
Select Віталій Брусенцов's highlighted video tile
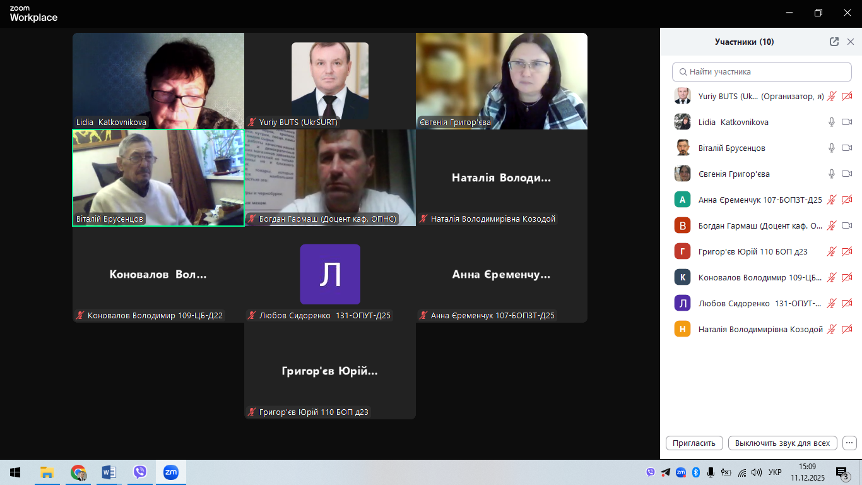click(158, 177)
